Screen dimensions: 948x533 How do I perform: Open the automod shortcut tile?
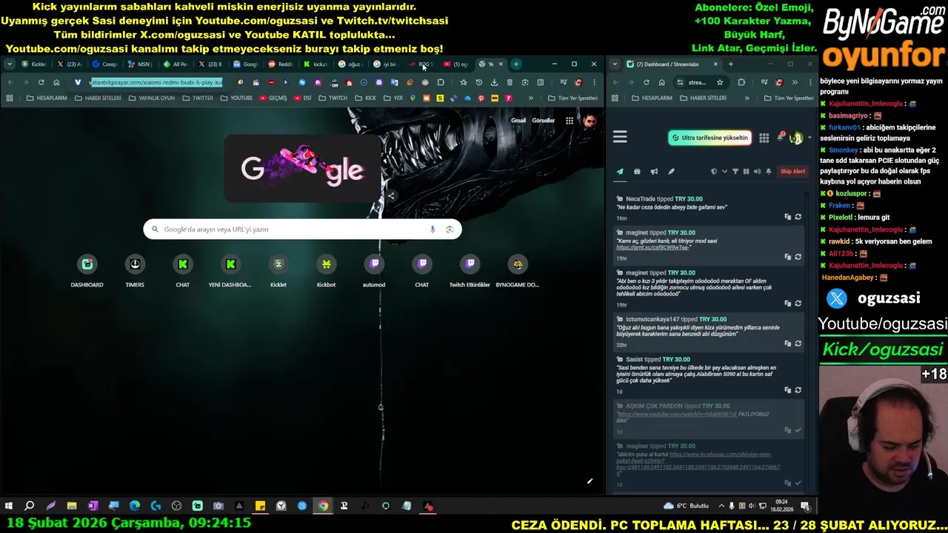[x=374, y=271]
